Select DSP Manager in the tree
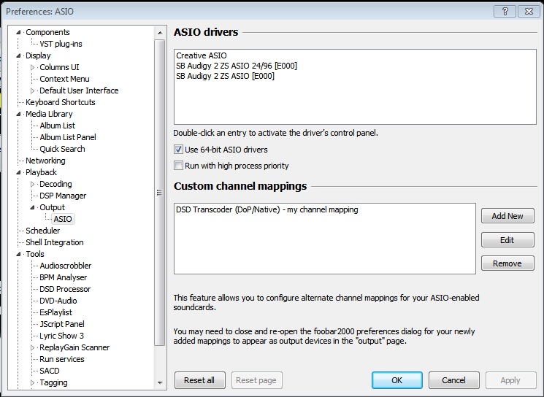The image size is (544, 397). (62, 196)
